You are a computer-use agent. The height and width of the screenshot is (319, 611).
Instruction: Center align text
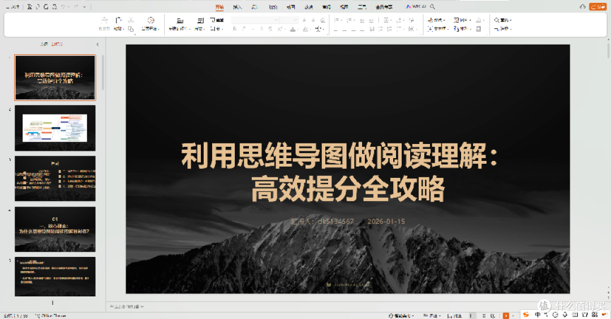click(x=345, y=29)
